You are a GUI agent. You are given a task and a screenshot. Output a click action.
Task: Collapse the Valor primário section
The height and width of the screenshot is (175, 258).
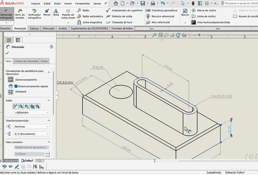(49, 142)
